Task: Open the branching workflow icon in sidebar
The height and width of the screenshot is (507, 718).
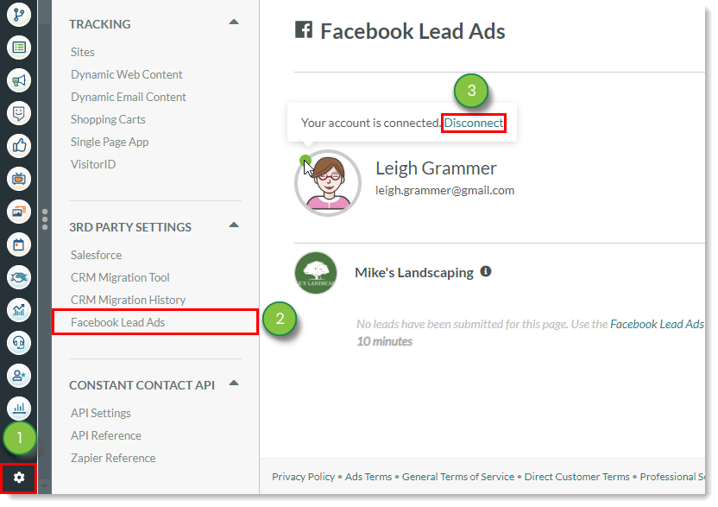Action: [19, 14]
